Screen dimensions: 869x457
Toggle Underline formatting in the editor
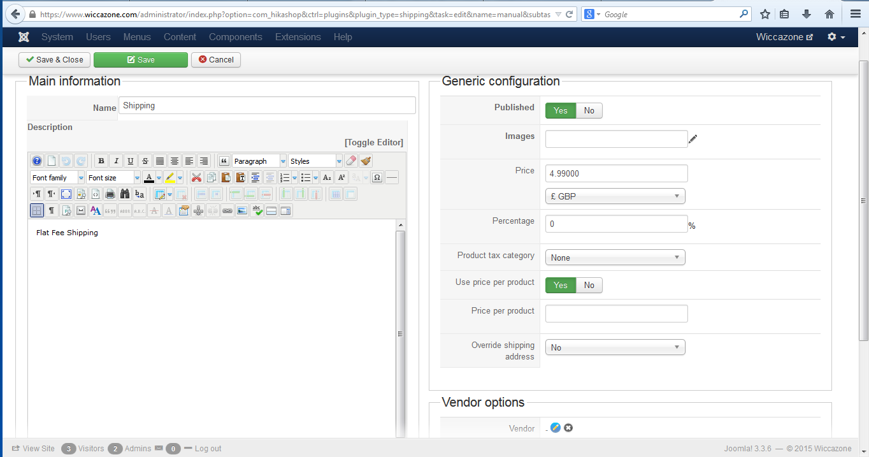pos(131,161)
